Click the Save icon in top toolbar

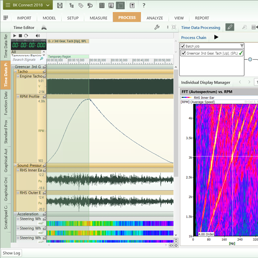coord(60,6)
